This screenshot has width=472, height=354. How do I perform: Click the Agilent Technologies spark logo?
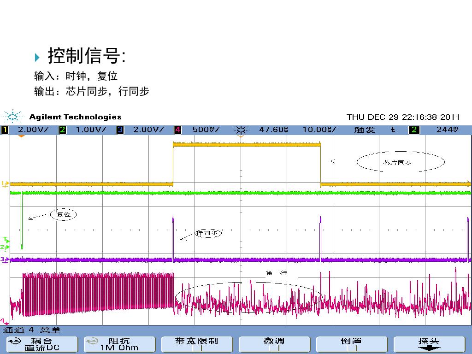(x=12, y=117)
